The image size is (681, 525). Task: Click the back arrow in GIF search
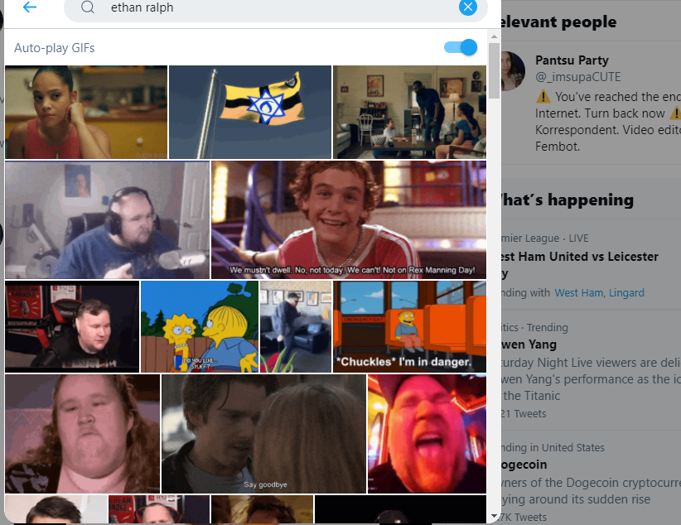[x=30, y=7]
